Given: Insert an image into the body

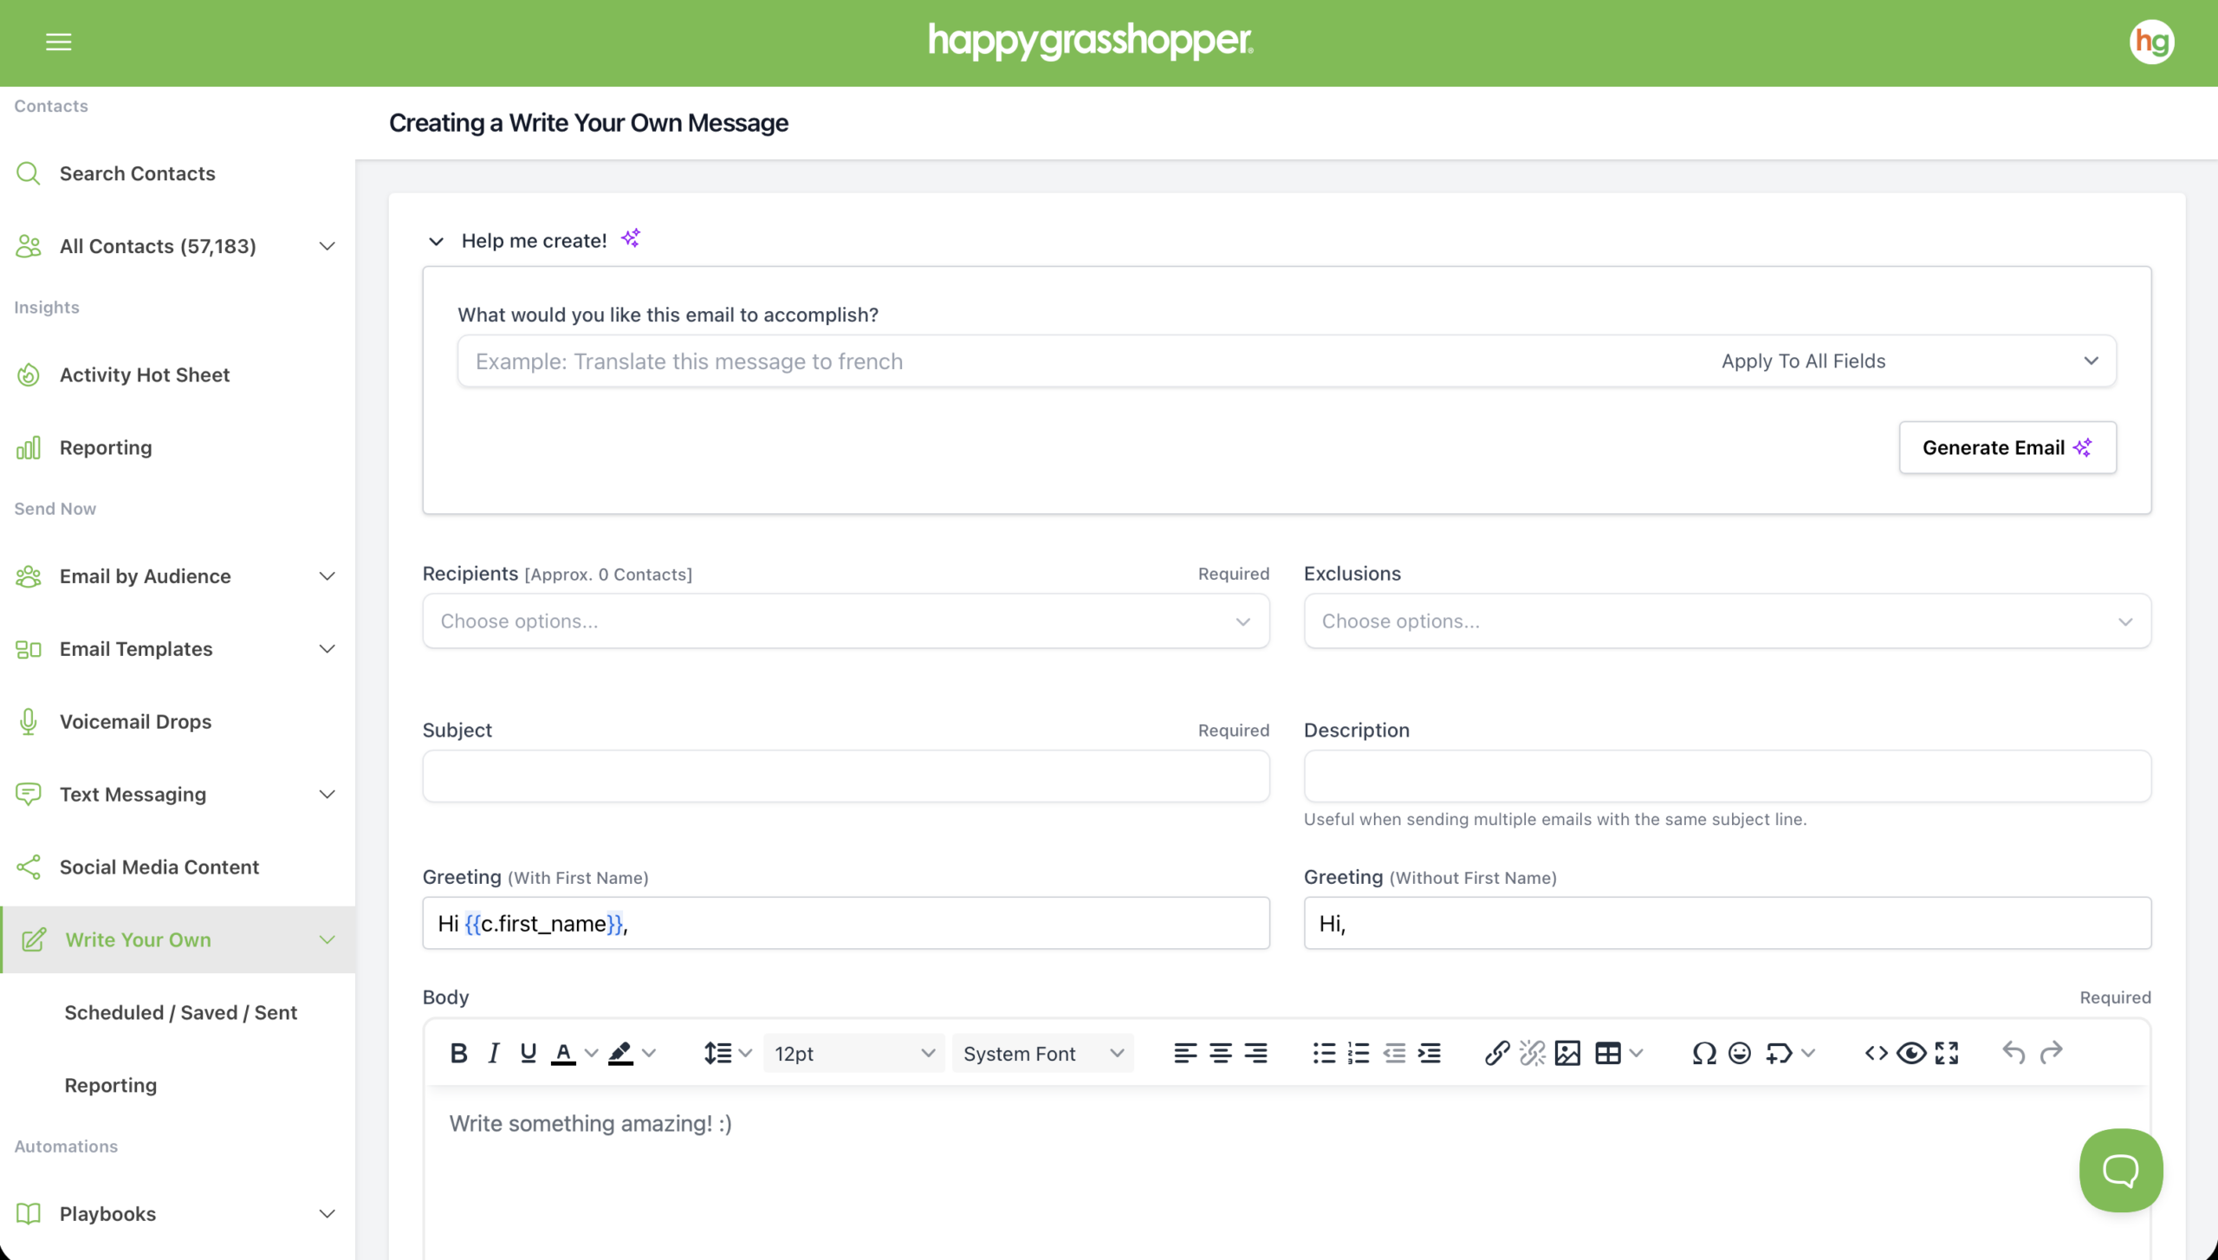Looking at the screenshot, I should (x=1567, y=1053).
